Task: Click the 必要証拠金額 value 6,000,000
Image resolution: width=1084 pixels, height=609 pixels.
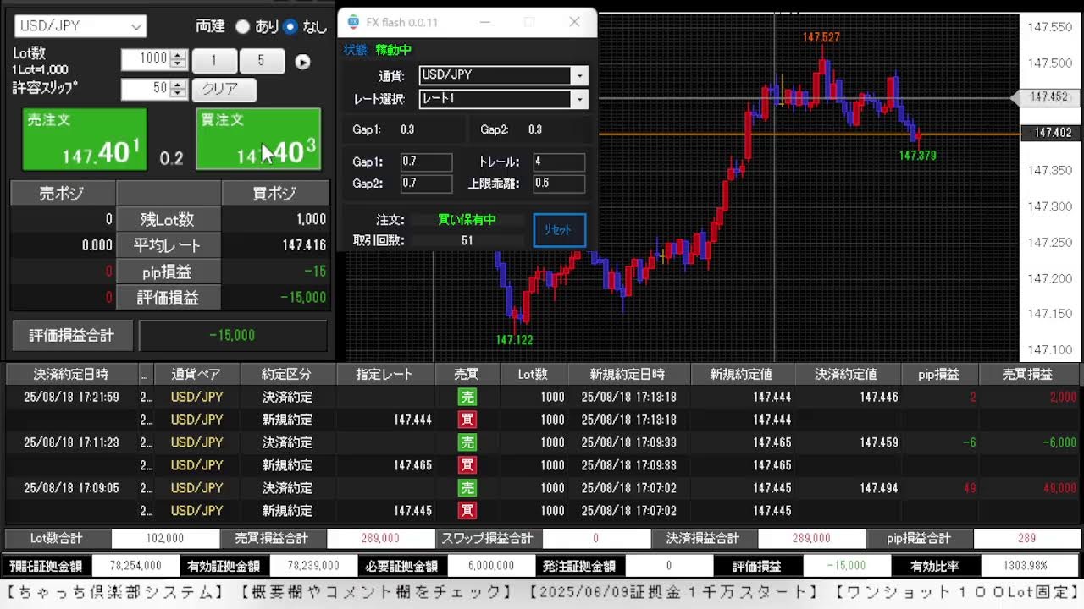Action: 490,566
